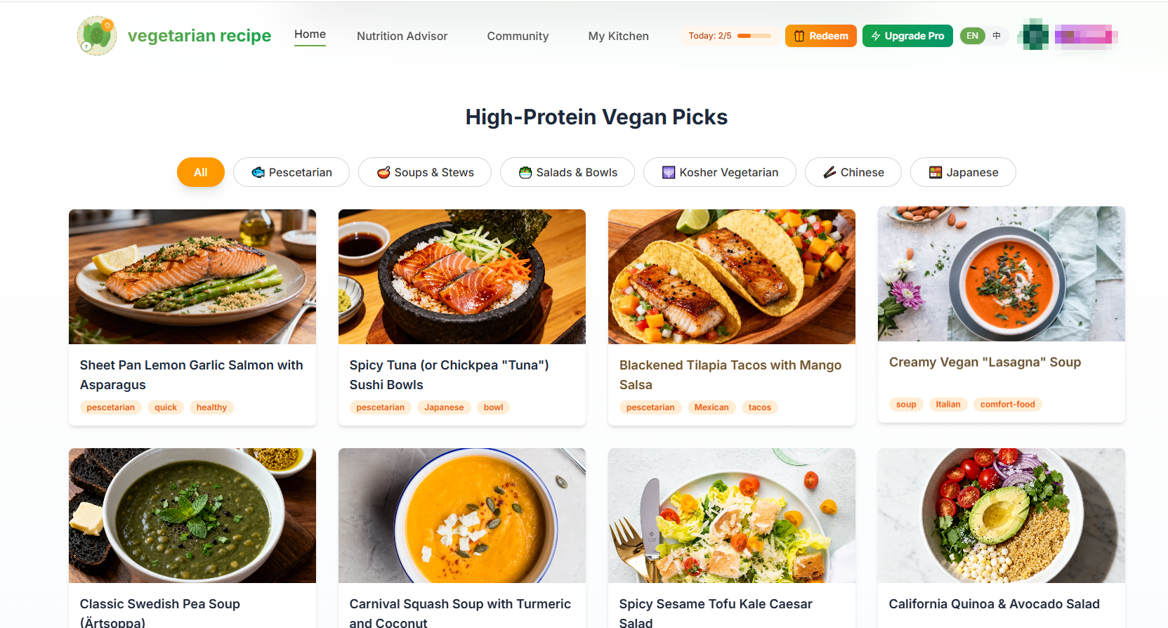Screen dimensions: 1168x628
Task: Select the fish icon on the Pescetarian filter
Action: pyautogui.click(x=259, y=172)
